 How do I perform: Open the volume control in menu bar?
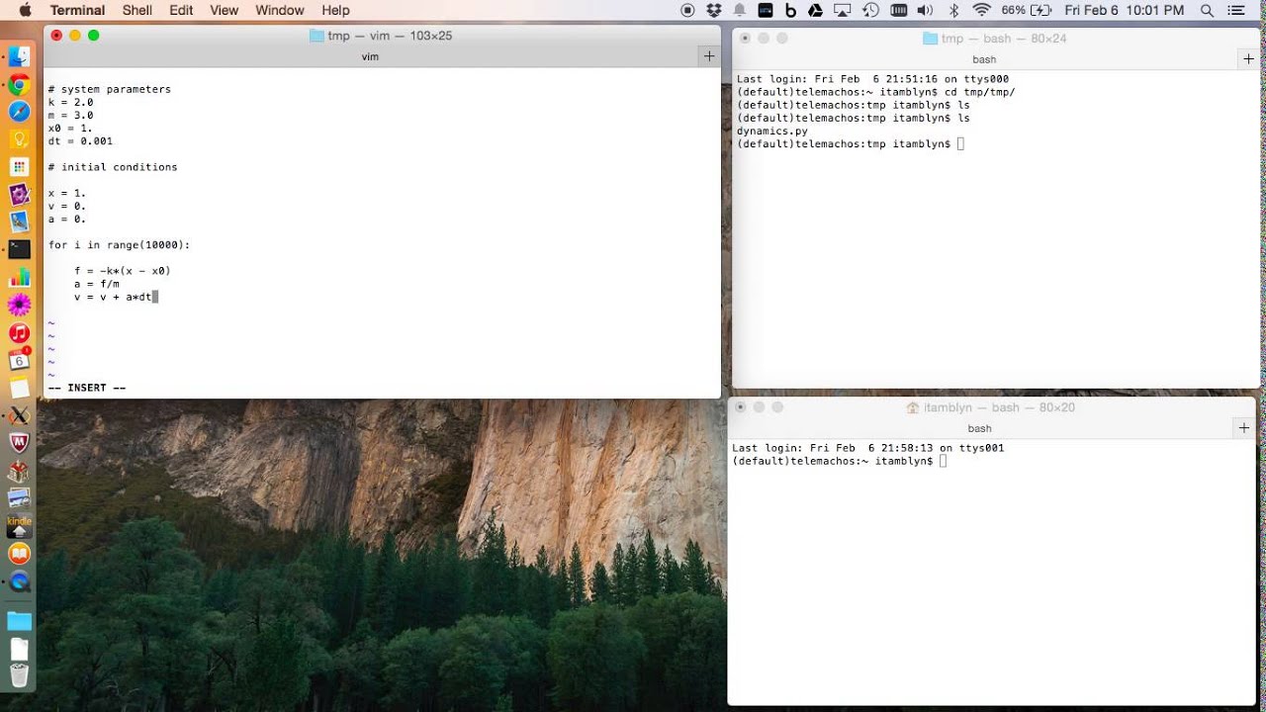click(x=925, y=10)
